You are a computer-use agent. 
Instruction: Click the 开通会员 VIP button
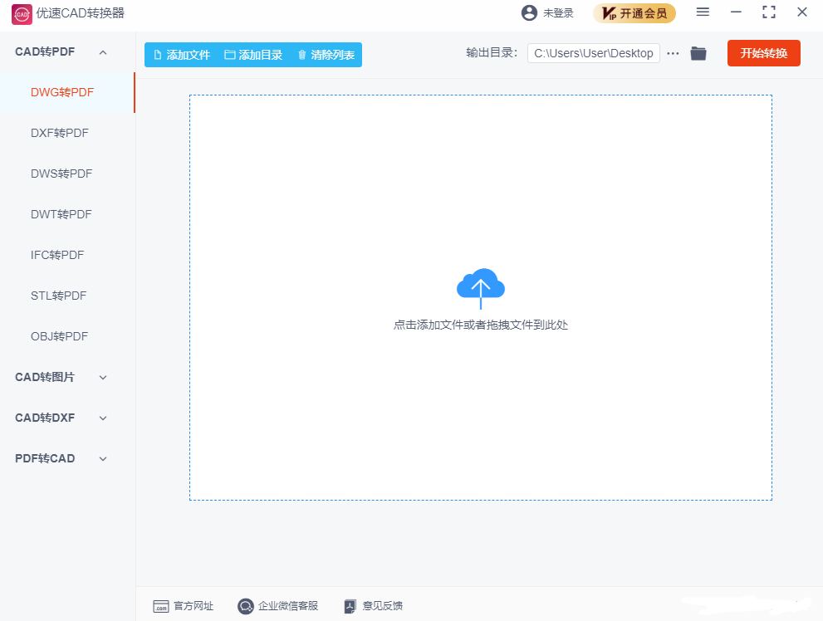[x=634, y=13]
